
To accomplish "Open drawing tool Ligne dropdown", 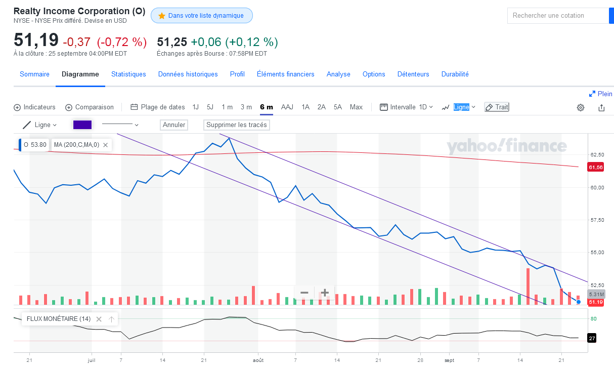I will pos(40,125).
